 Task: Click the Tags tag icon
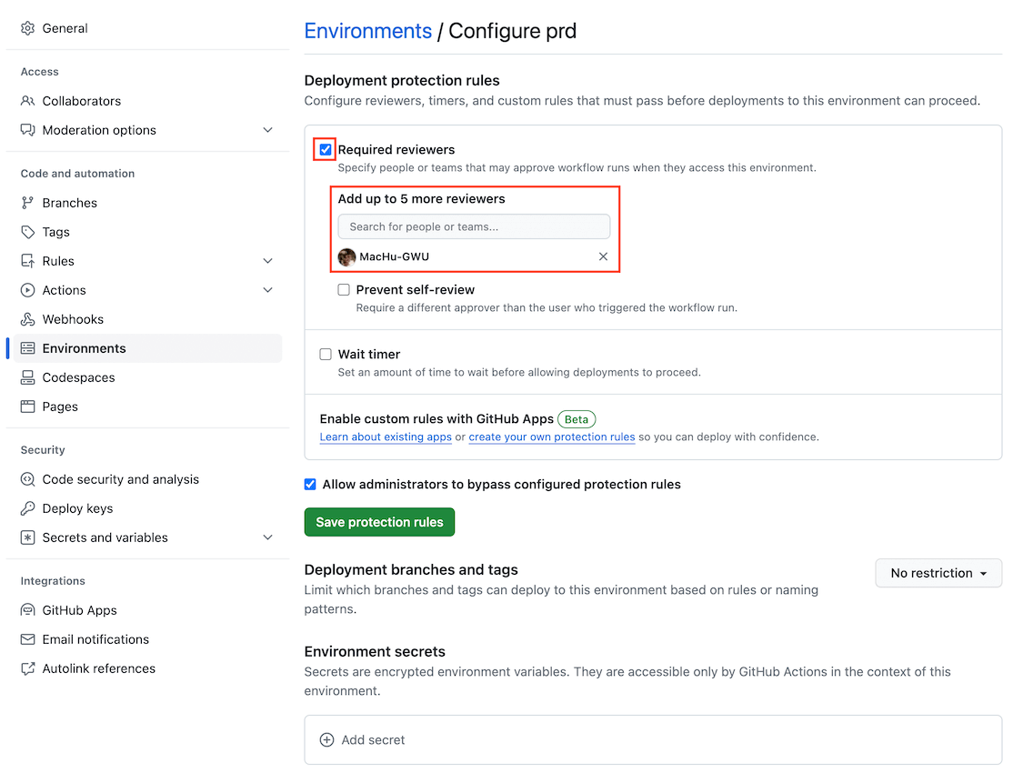(27, 232)
